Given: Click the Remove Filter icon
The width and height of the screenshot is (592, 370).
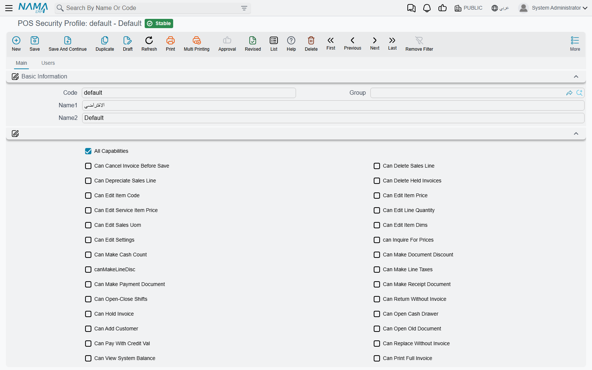Looking at the screenshot, I should pos(419,40).
